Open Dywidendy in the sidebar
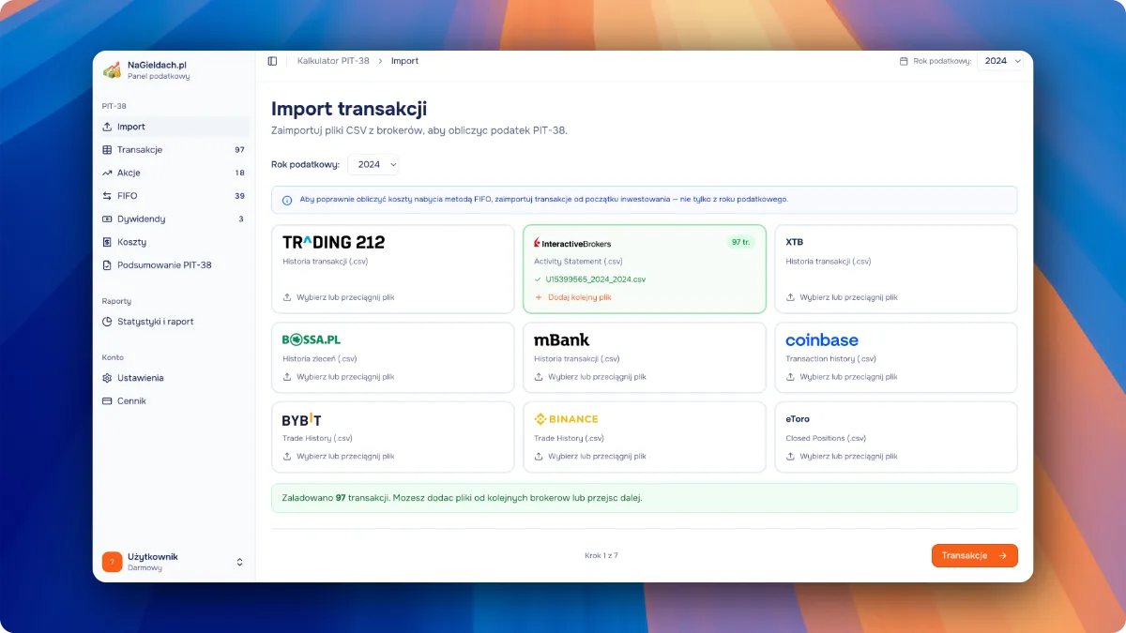This screenshot has width=1126, height=633. coord(141,219)
